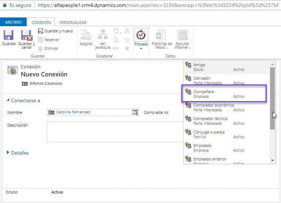The height and width of the screenshot is (203, 281).
Task: Click the lookup search icon in Nombre field
Action: coord(135,112)
